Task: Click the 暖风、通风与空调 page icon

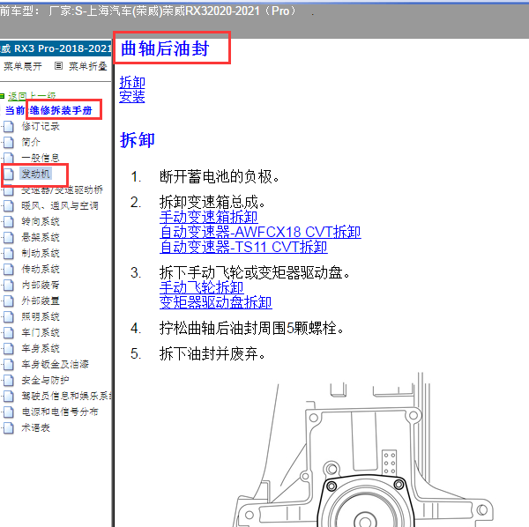Action: pos(9,206)
